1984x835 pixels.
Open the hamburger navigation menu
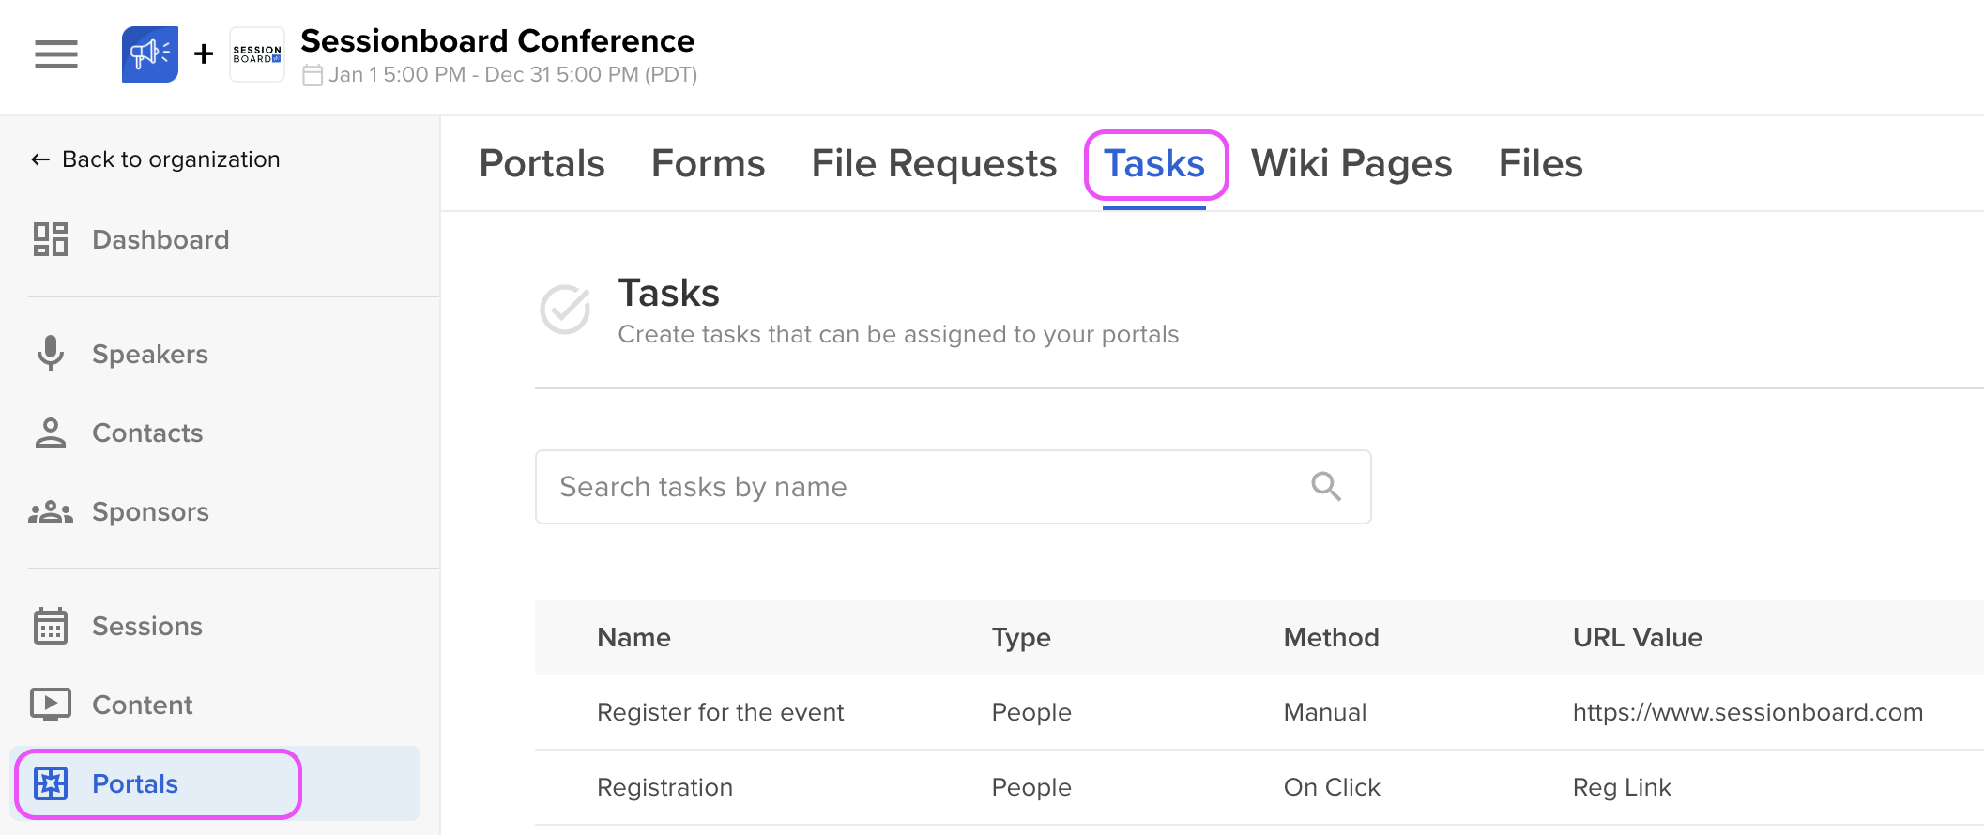point(56,54)
